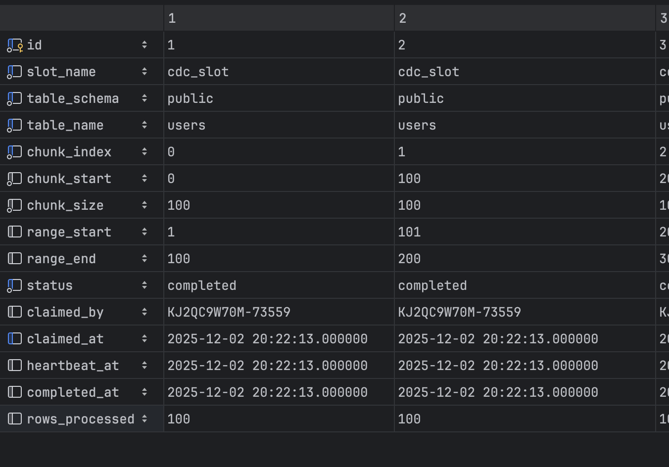Click the column icon beside chunk_index
This screenshot has width=669, height=467.
click(14, 151)
